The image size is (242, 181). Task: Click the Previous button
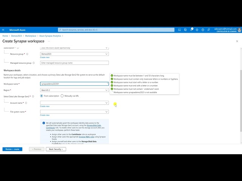[37, 149]
